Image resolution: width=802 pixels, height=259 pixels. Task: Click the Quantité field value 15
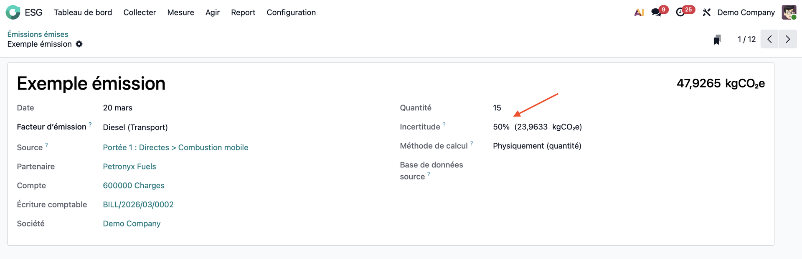[497, 108]
